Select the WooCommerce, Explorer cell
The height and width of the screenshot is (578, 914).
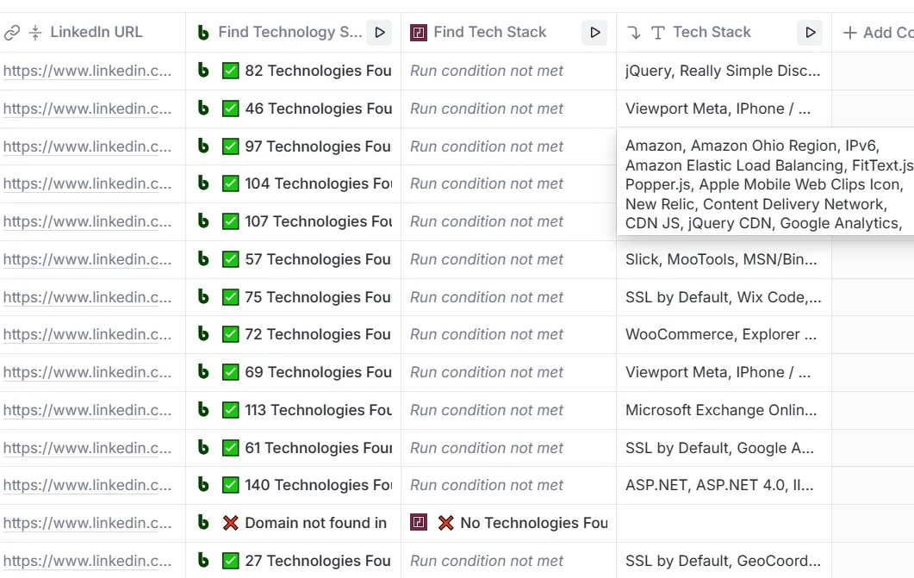[724, 334]
